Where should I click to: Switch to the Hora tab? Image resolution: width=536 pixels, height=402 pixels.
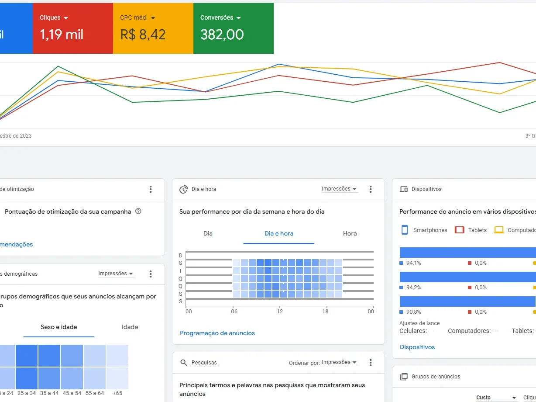[x=350, y=233]
